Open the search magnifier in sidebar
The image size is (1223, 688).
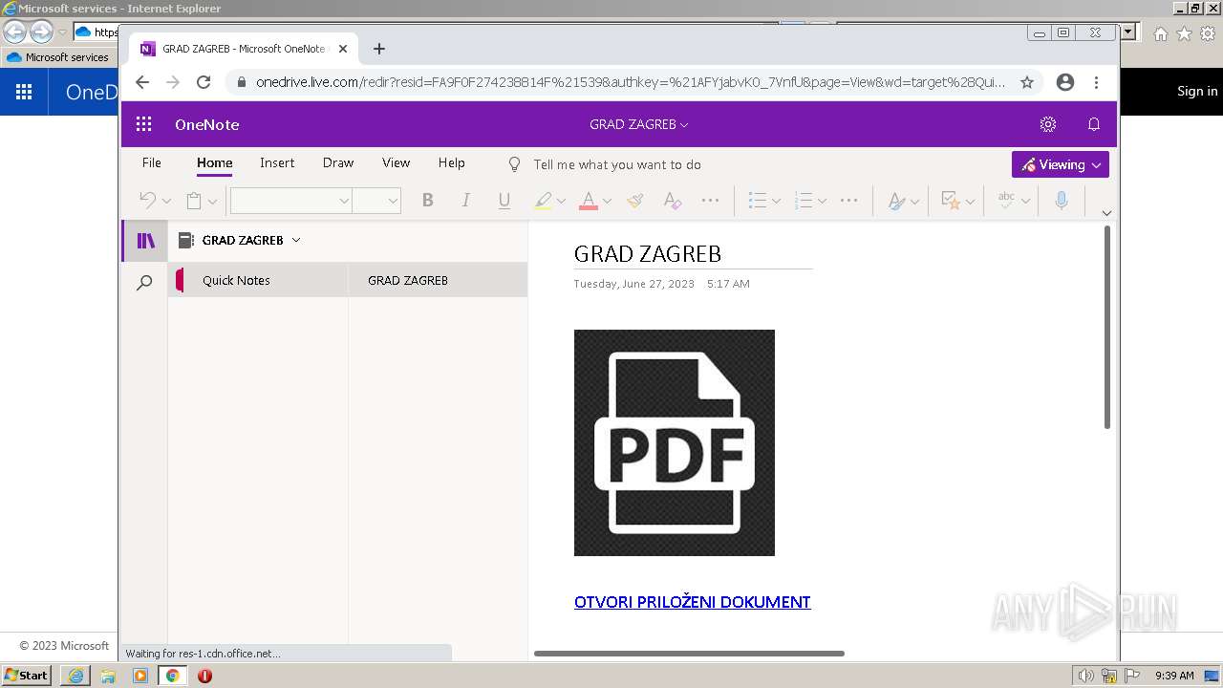tap(144, 283)
